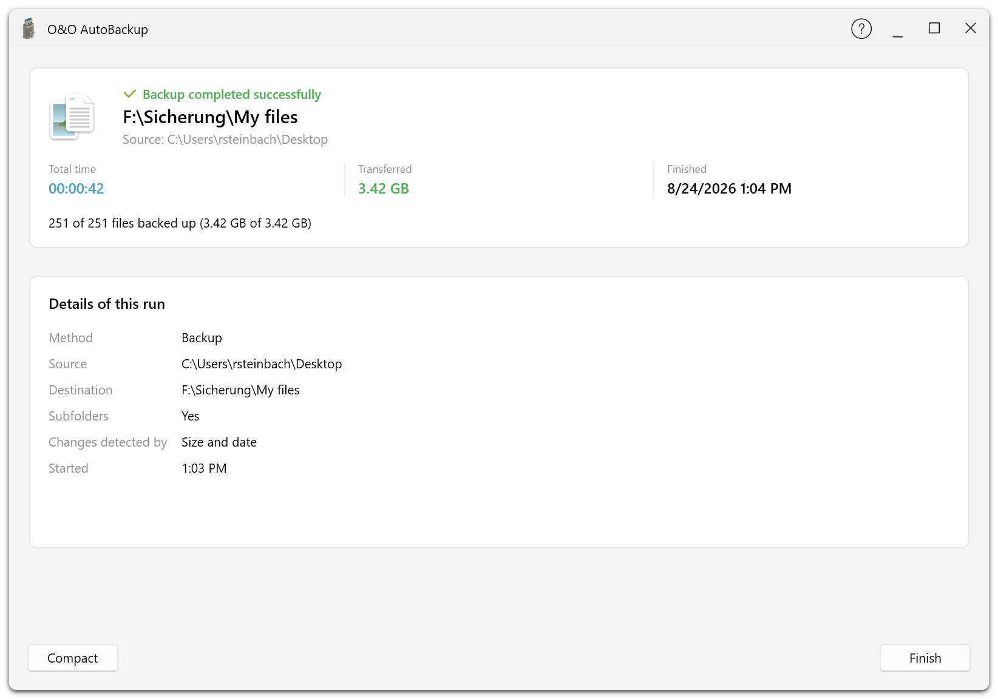Click '251 of 251 files backed up' summary
The width and height of the screenshot is (998, 699).
click(x=180, y=223)
